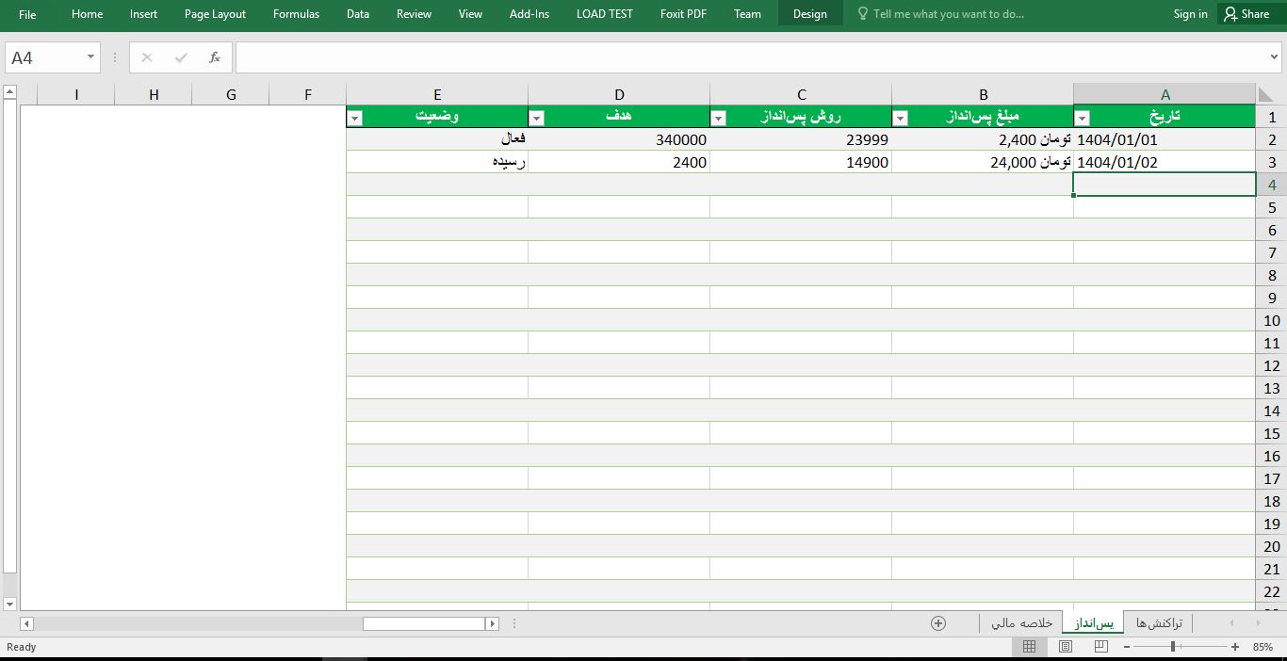Select row 3 header
This screenshot has width=1287, height=661.
(x=1272, y=162)
